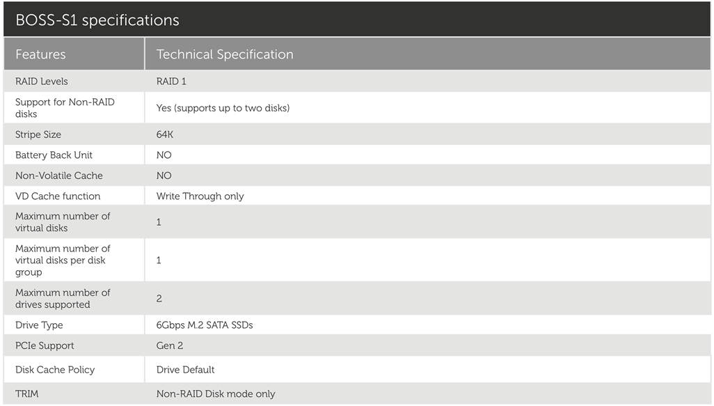Click the Write Through only value
This screenshot has width=714, height=406.
(200, 196)
